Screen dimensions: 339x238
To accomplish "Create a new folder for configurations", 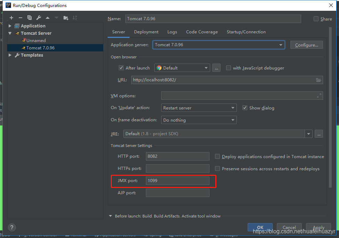I will click(66, 18).
